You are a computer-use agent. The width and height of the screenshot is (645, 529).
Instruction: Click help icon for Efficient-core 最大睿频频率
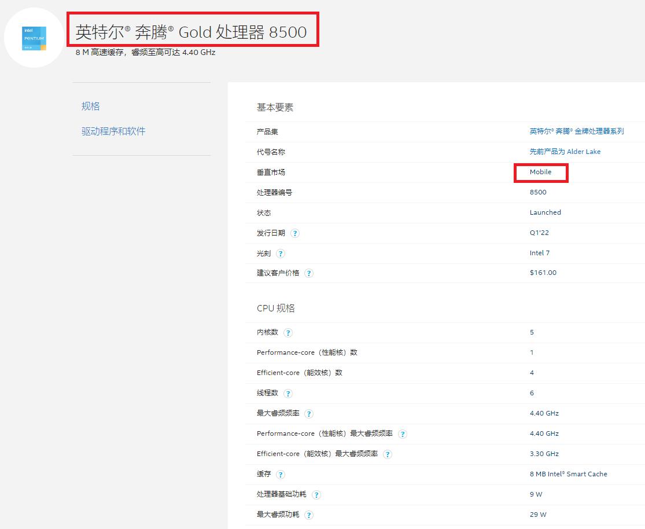pos(388,454)
